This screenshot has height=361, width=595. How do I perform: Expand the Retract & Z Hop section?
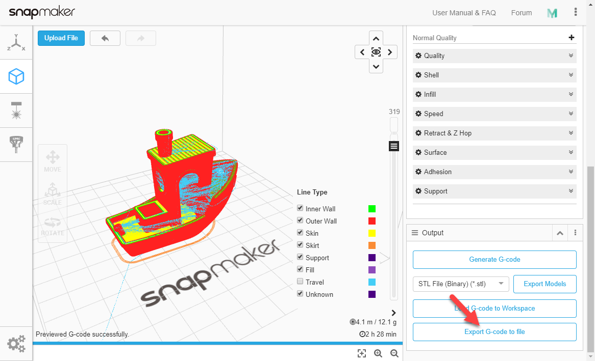[494, 133]
